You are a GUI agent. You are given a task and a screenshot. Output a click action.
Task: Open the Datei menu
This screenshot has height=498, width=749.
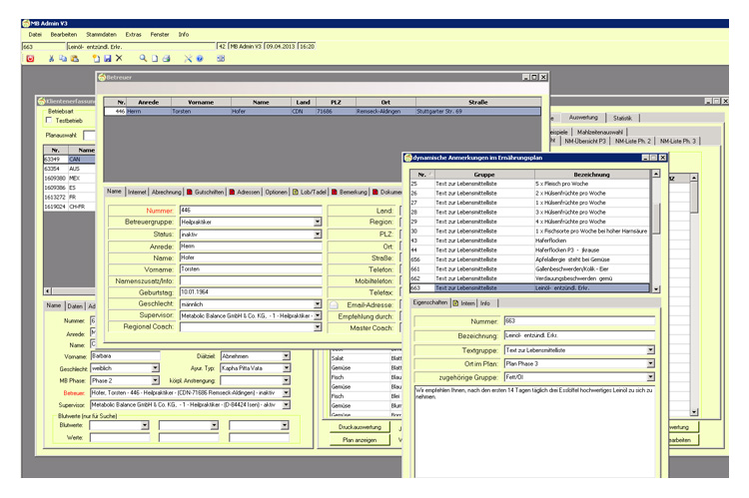[35, 34]
